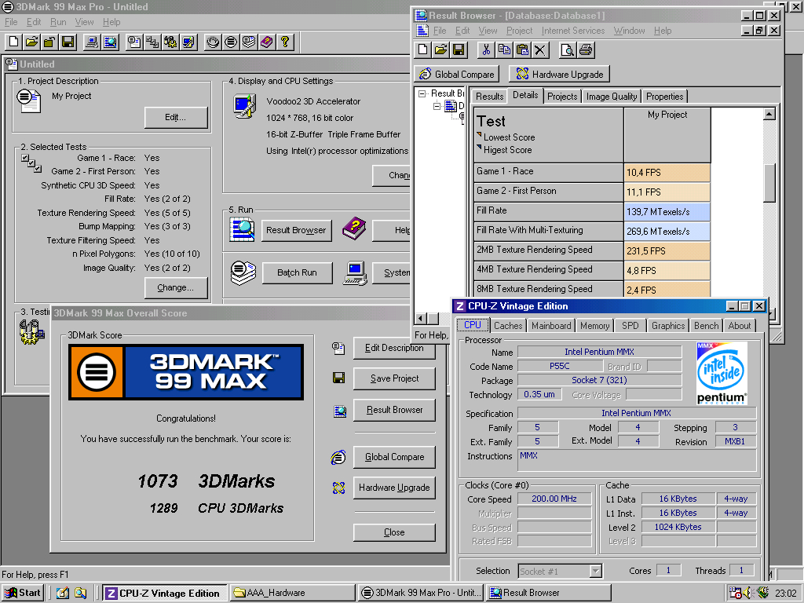
Task: Click Change... button under Selected Tests
Action: (x=175, y=287)
